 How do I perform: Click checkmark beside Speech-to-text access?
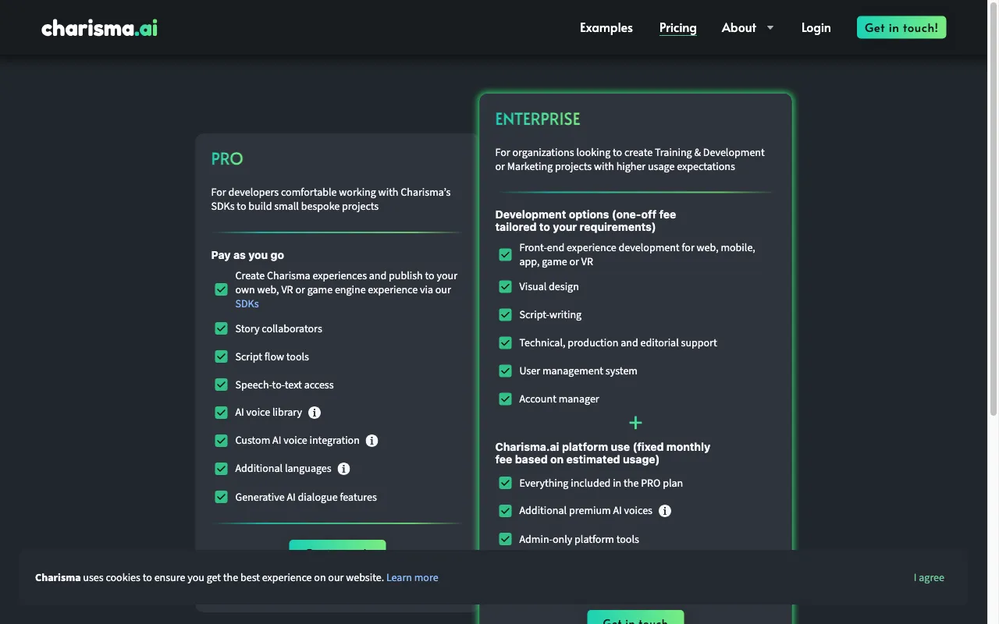pyautogui.click(x=221, y=385)
